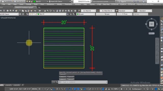Click the WCS button below ViewCube
Image resolution: width=163 pixels, height=91 pixels.
[x=152, y=33]
